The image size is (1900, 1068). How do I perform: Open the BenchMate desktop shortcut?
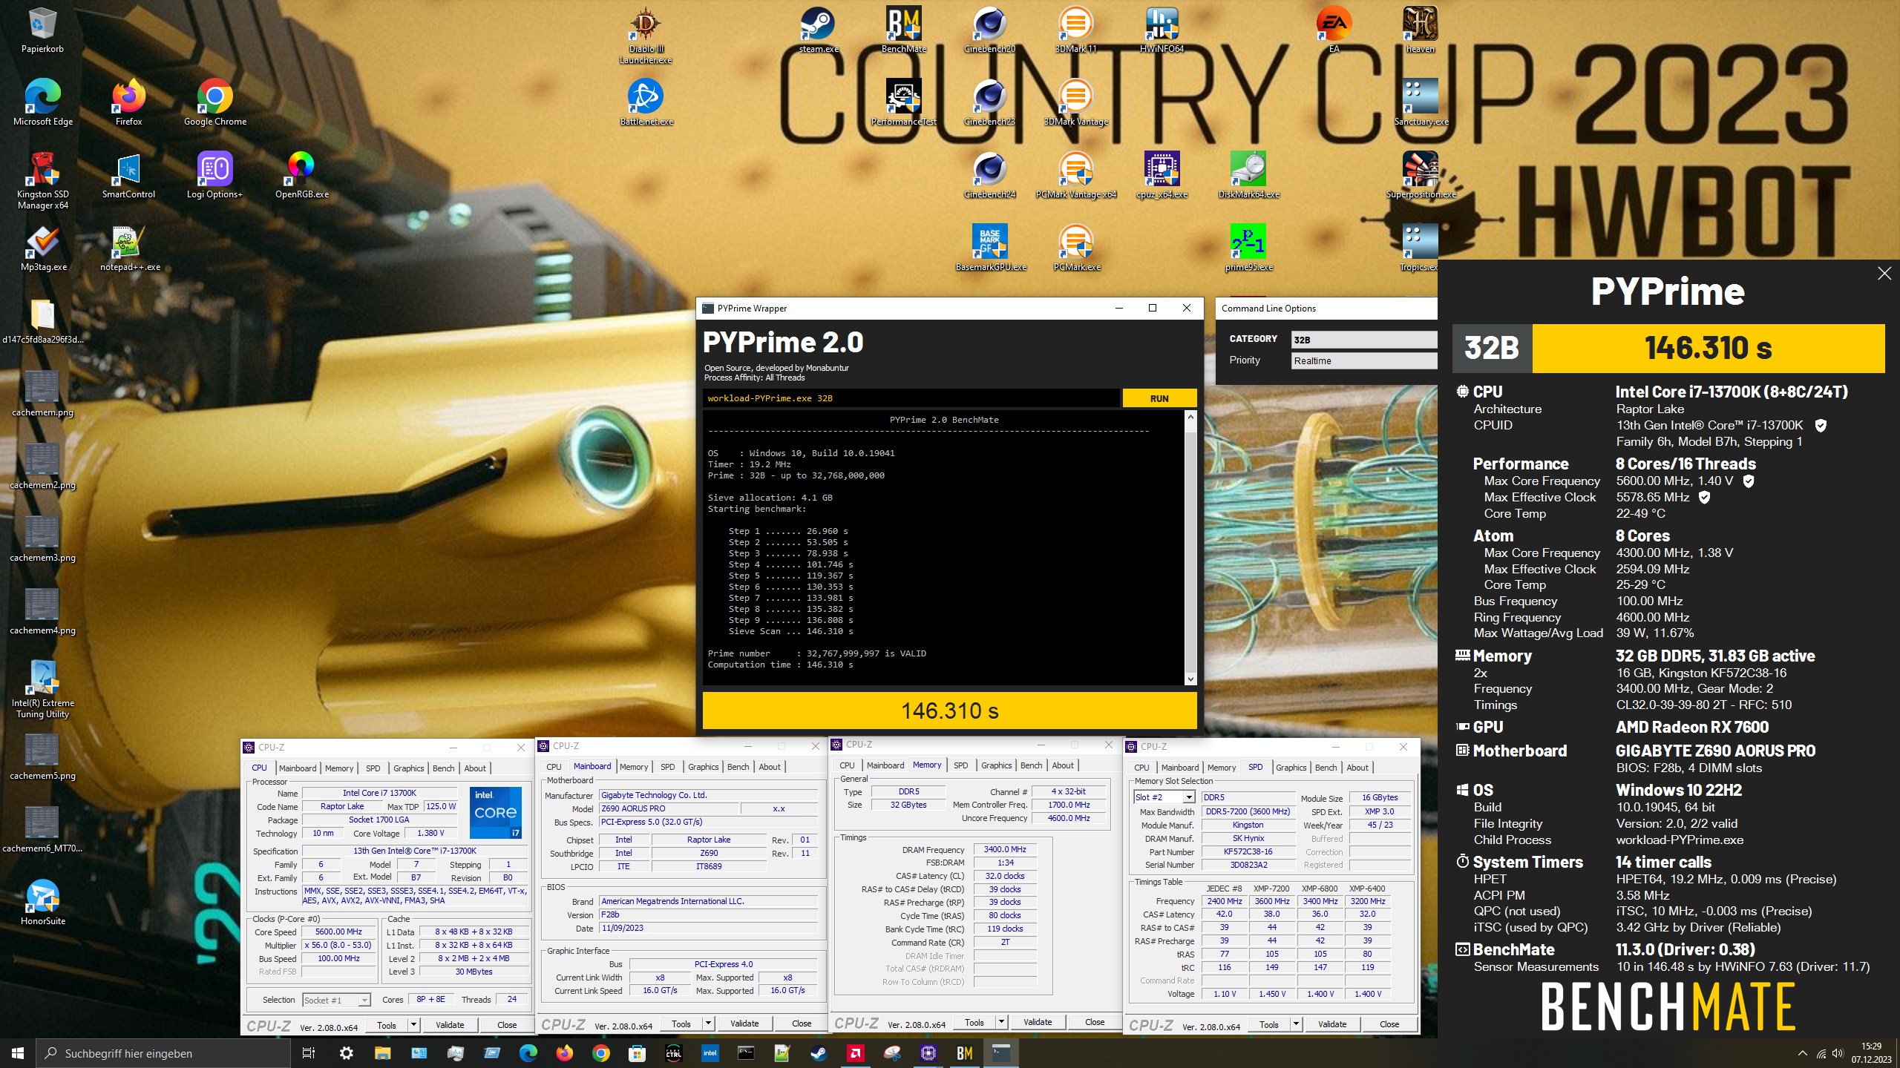[x=903, y=30]
